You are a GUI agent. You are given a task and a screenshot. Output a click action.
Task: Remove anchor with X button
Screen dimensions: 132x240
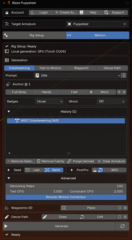tap(124, 92)
